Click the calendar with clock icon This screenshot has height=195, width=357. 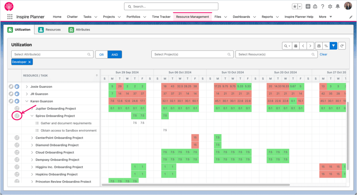click(319, 46)
